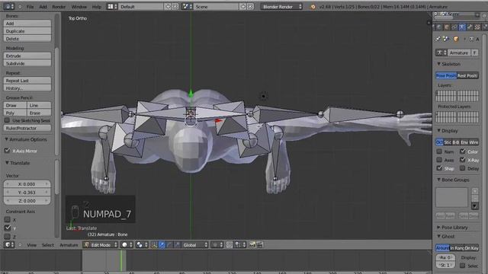Open the viewport shading sphere selector
Image resolution: width=488 pixels, height=274 pixels.
127,245
